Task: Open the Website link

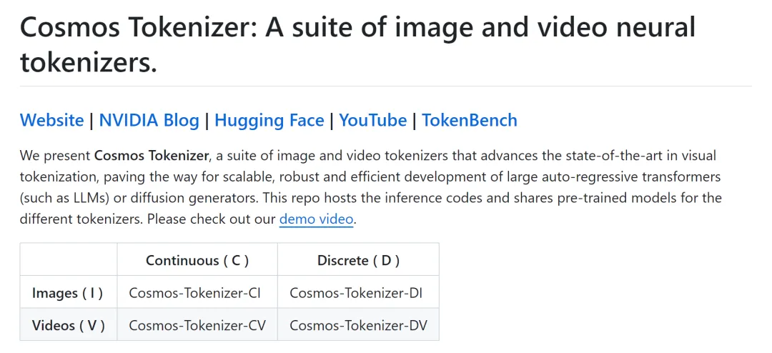Action: pos(51,120)
